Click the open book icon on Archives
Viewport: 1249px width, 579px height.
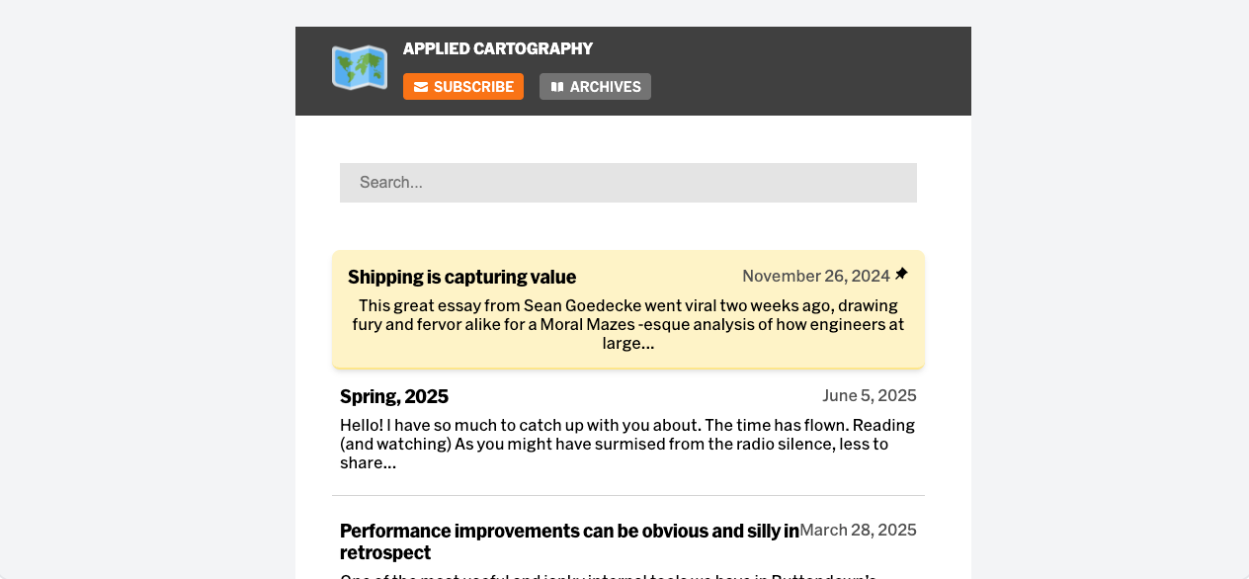557,87
